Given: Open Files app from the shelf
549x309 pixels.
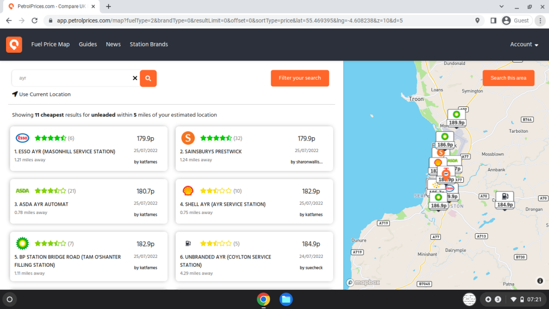Looking at the screenshot, I should tap(286, 299).
